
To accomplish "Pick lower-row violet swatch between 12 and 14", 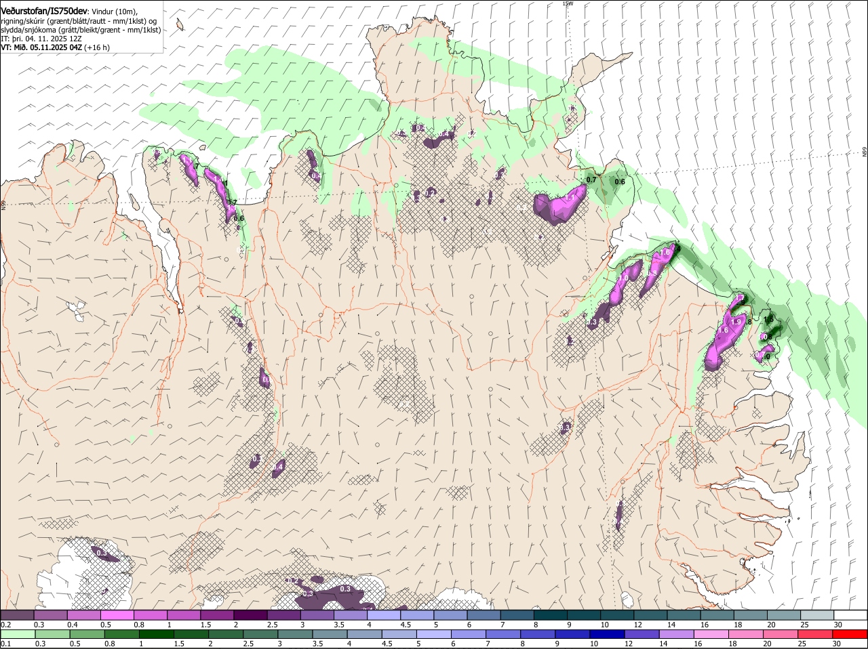I will click(642, 635).
